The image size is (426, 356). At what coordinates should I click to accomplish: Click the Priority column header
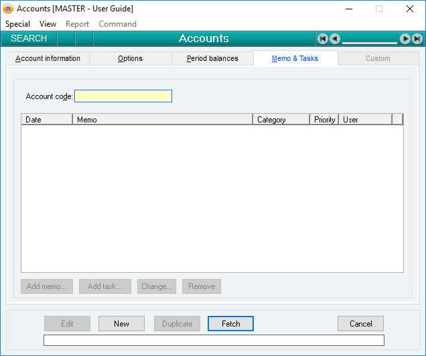click(x=324, y=120)
